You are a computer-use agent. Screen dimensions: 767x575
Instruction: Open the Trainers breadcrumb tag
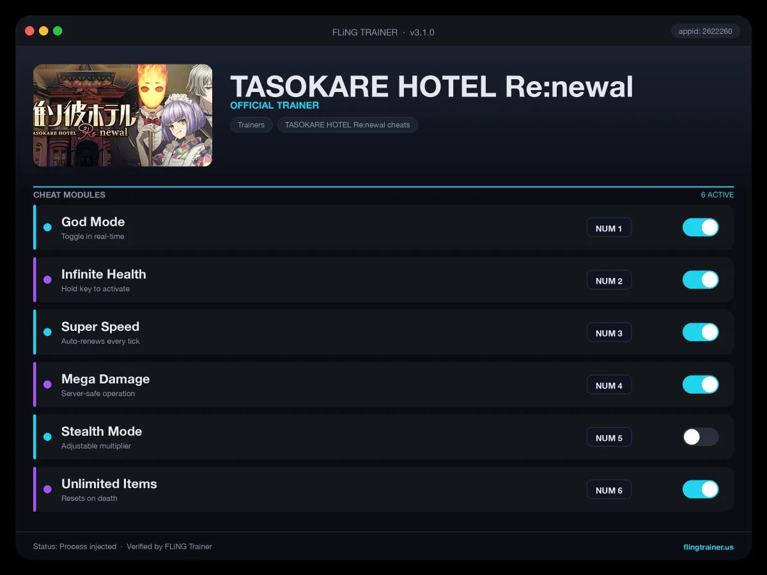point(251,125)
